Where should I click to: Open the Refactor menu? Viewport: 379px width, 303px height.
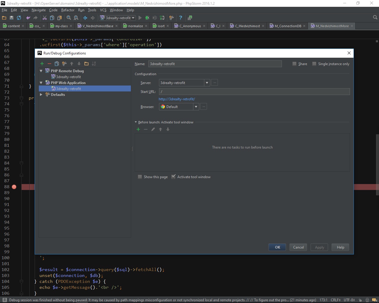pyautogui.click(x=68, y=10)
